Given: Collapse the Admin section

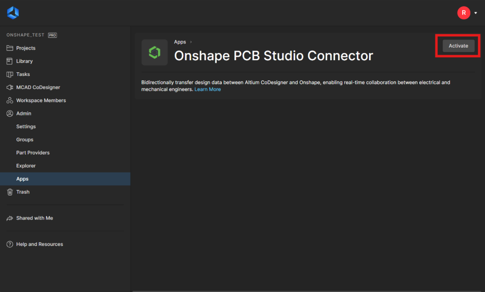Looking at the screenshot, I should click(x=23, y=113).
